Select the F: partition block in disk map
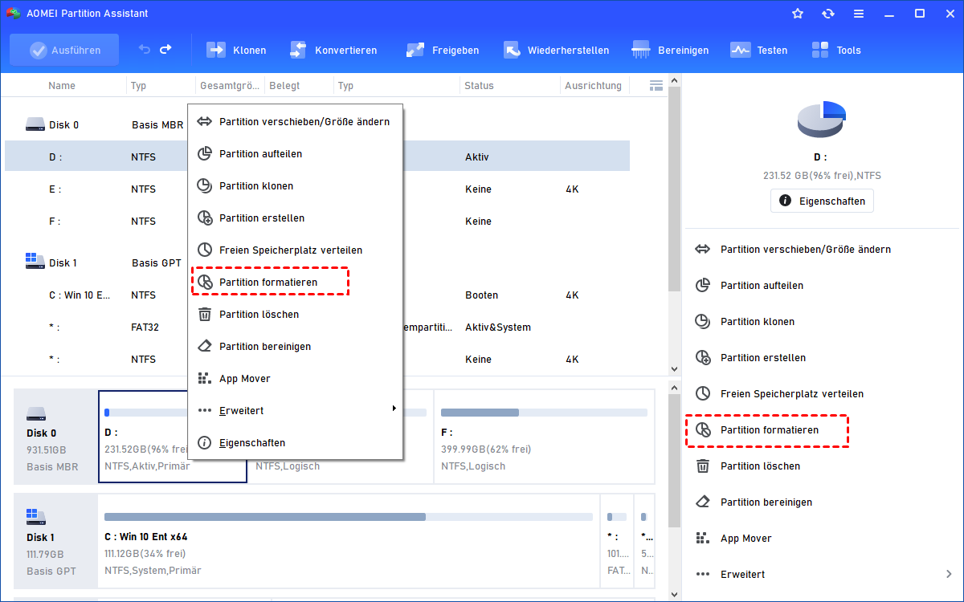 [x=544, y=436]
